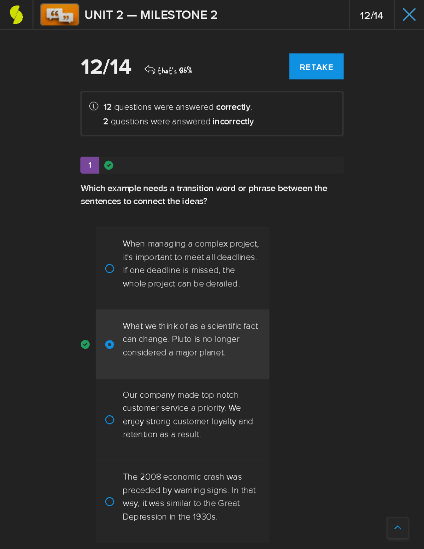Click the scroll-to-top chevron button
The image size is (424, 549).
click(x=398, y=528)
